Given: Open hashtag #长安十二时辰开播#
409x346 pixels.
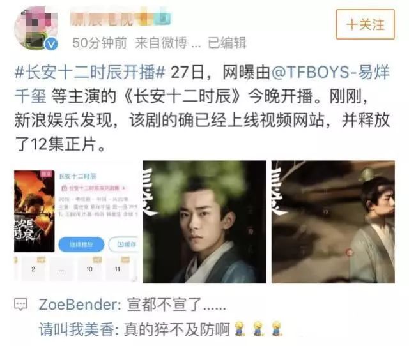Looking at the screenshot, I should pyautogui.click(x=90, y=72).
